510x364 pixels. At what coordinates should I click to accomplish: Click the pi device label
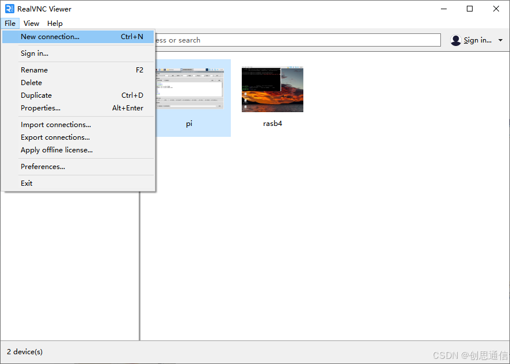click(189, 124)
